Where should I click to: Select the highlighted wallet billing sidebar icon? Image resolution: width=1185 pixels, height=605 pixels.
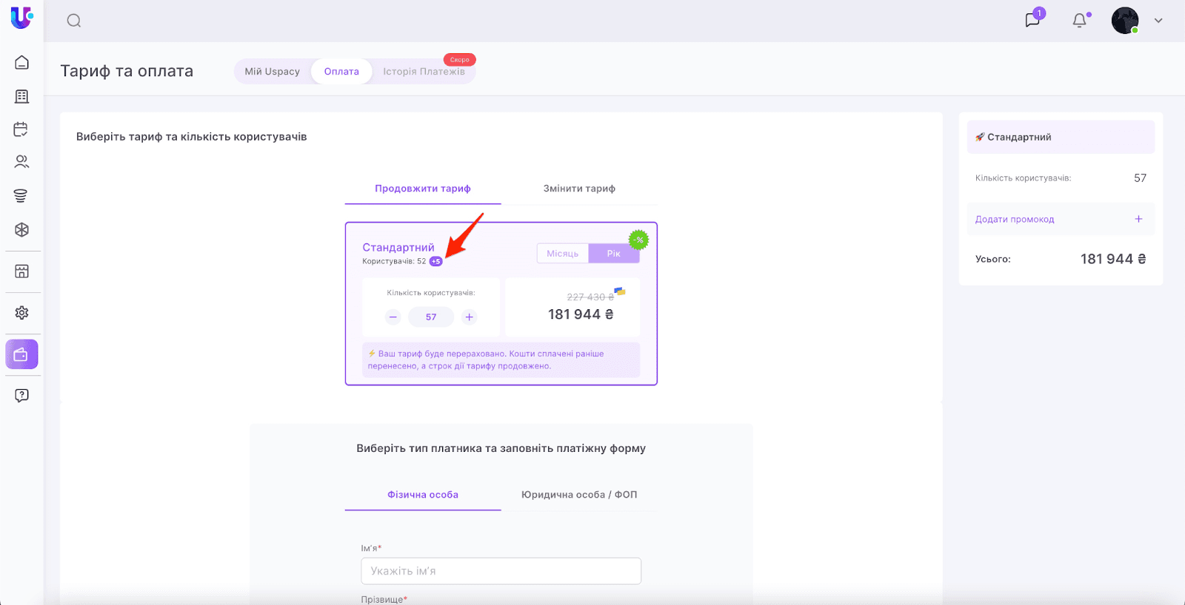tap(21, 354)
